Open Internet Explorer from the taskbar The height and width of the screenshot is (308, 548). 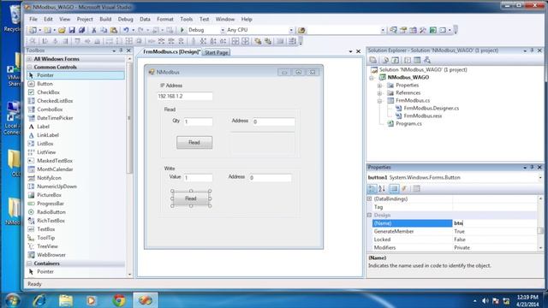(x=39, y=300)
